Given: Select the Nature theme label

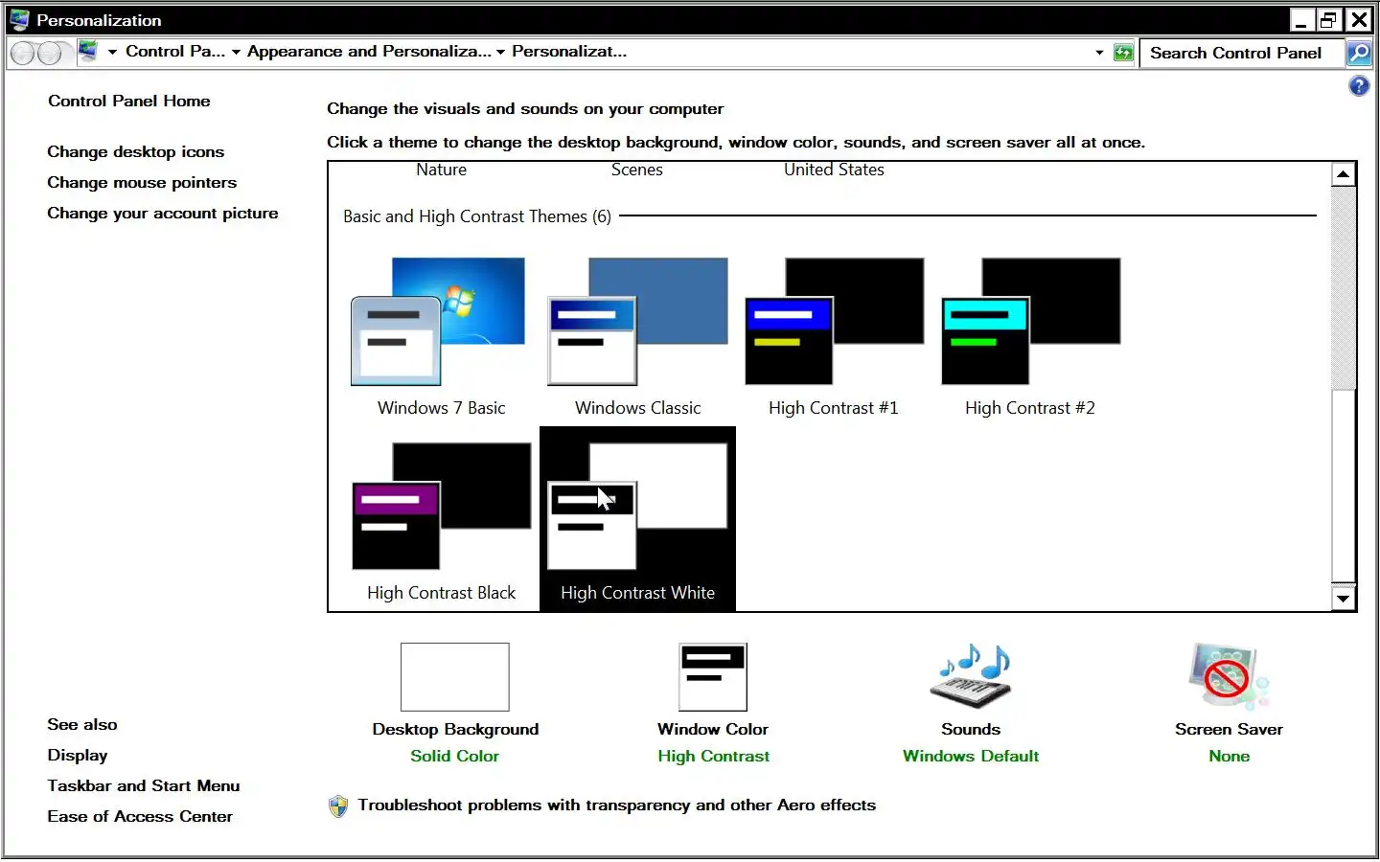Looking at the screenshot, I should [x=441, y=170].
